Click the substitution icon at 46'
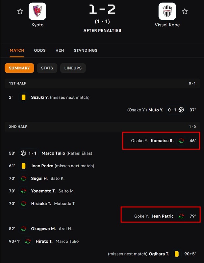 click(181, 141)
